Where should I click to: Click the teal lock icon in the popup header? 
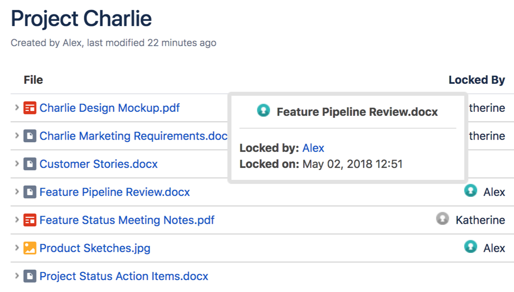coord(263,111)
